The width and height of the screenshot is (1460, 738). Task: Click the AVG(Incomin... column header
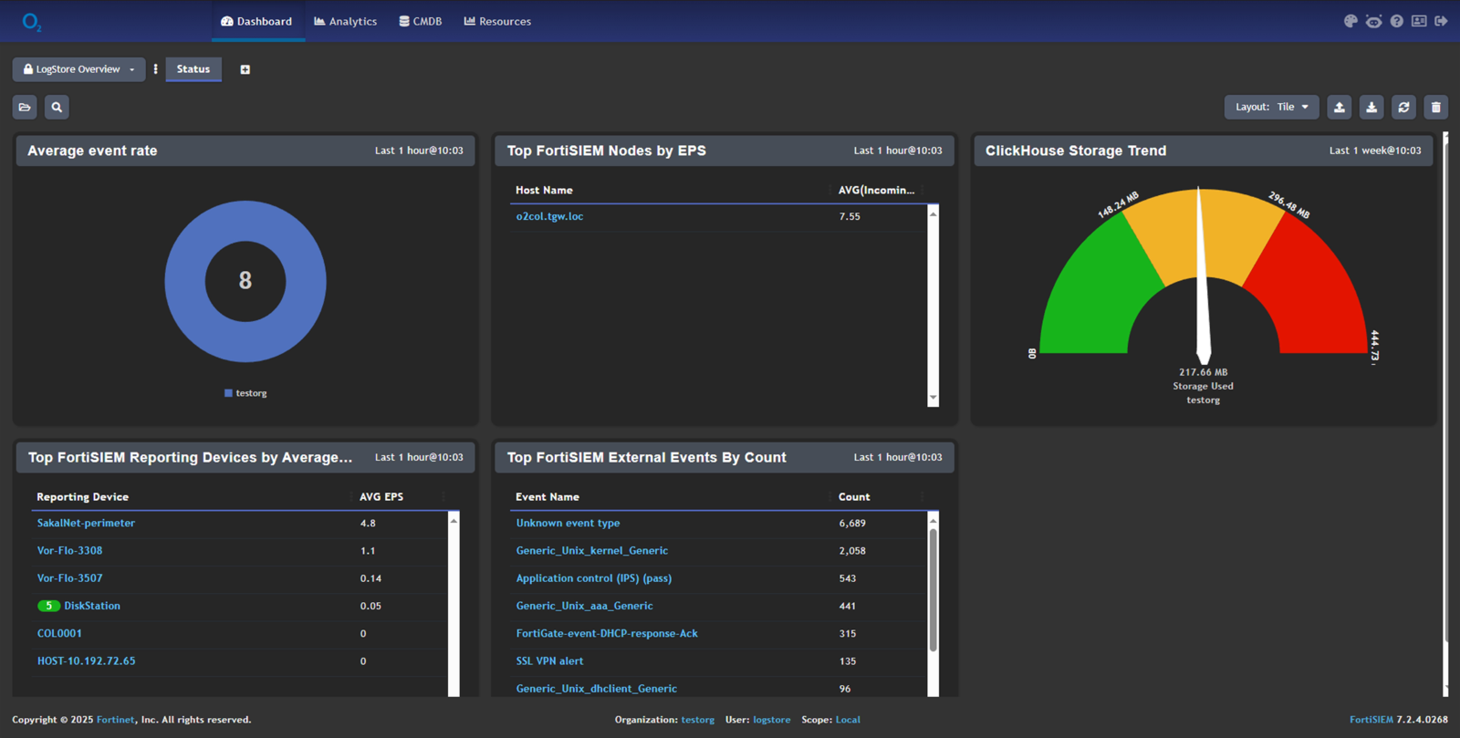pos(876,190)
